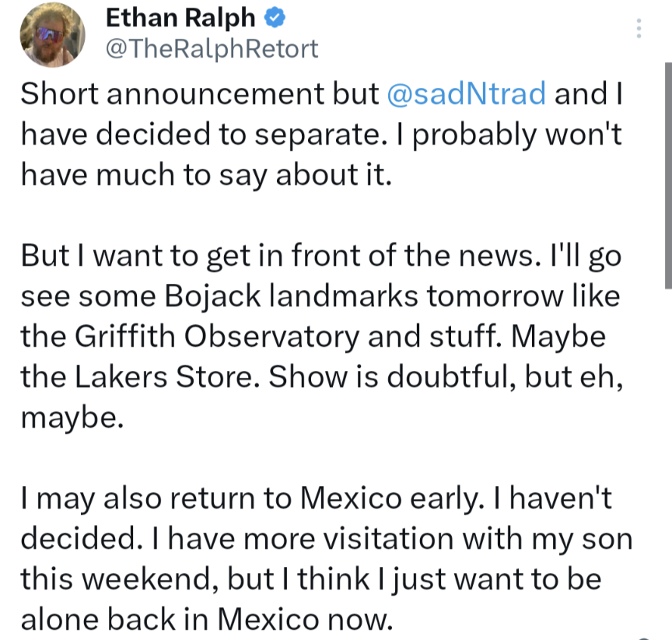Click the sentence 'I may also return to Mexico early'
Image resolution: width=672 pixels, height=640 pixels.
(x=253, y=498)
